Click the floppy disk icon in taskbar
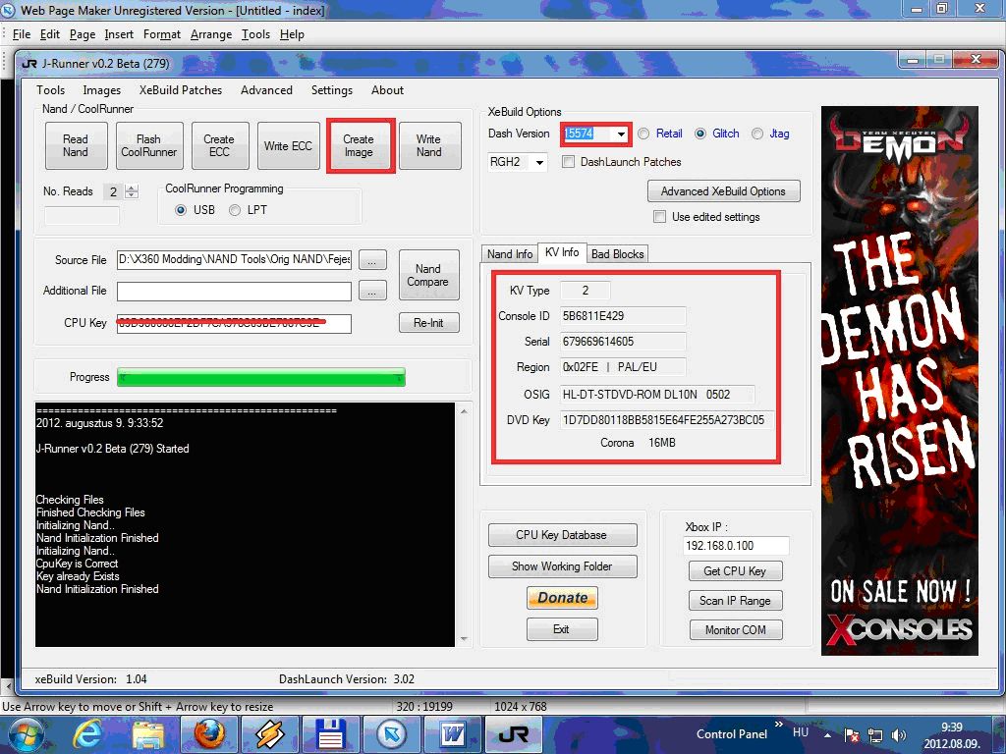Viewport: 1006px width, 754px height. click(328, 733)
